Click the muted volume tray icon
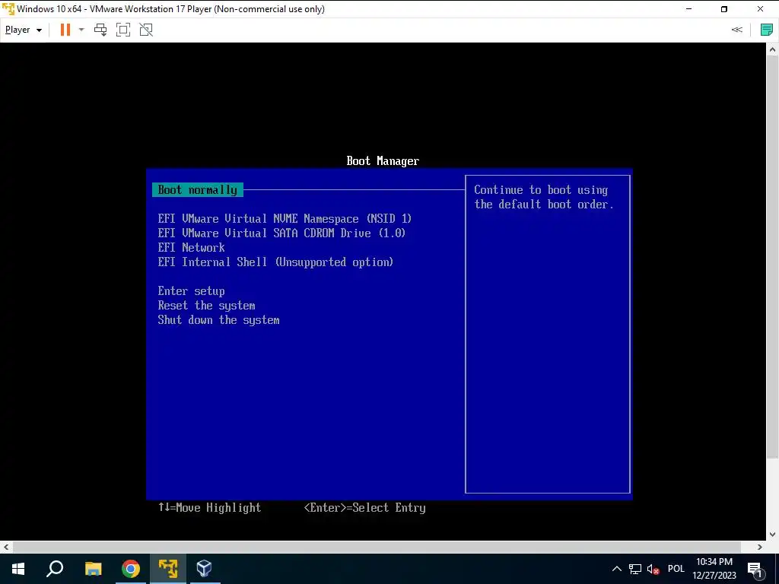This screenshot has width=779, height=584. click(x=653, y=569)
